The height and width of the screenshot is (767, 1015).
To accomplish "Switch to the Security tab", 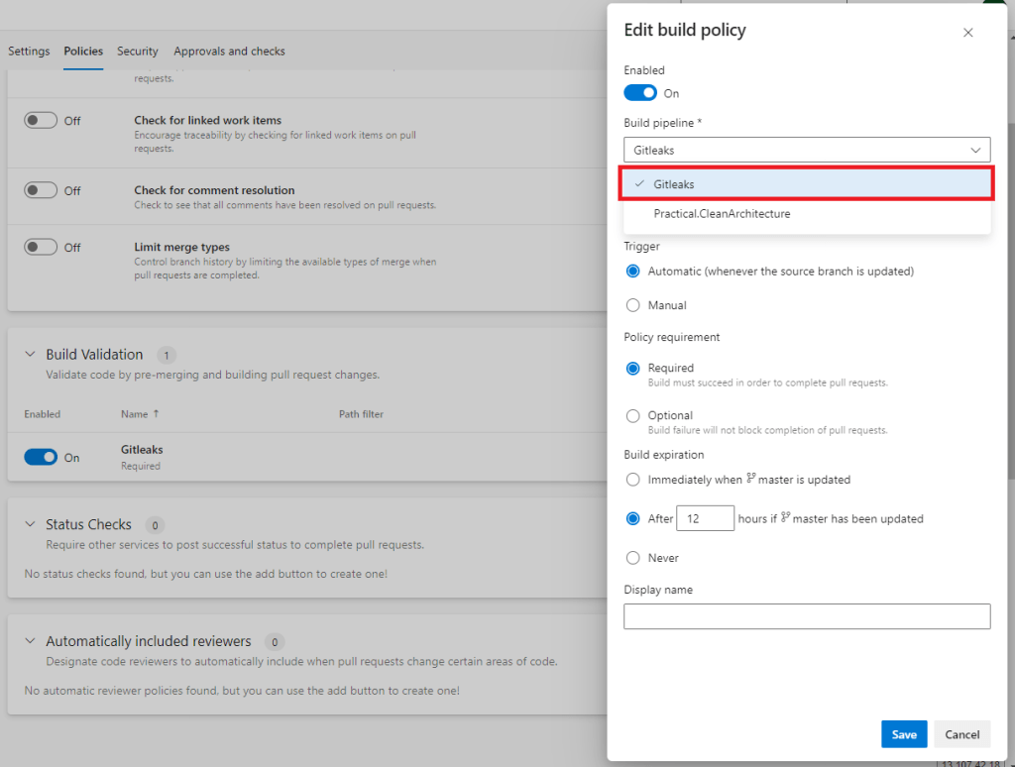I will coord(137,52).
